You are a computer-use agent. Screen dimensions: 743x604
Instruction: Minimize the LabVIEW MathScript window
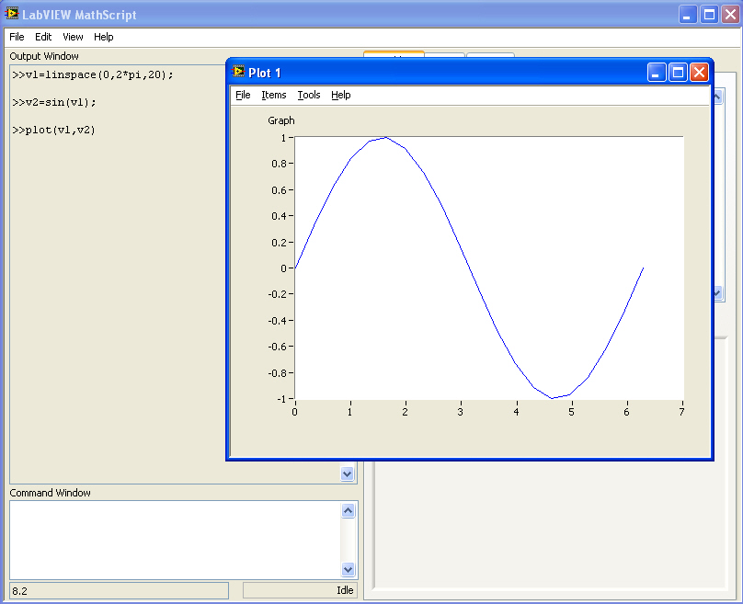(x=688, y=14)
